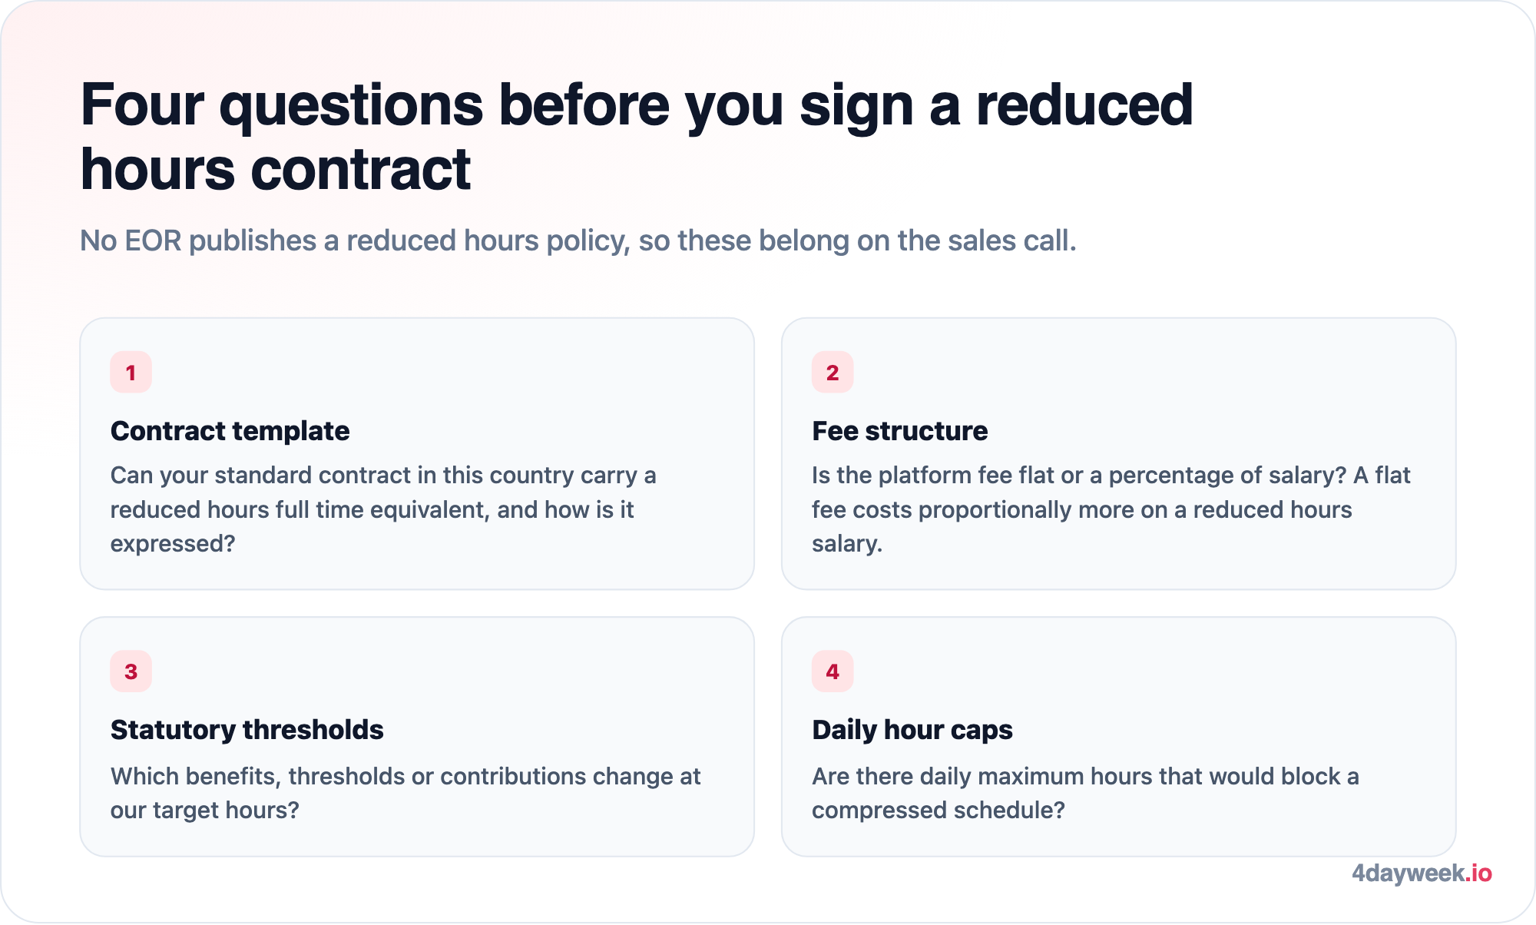Click the main title 'Four questions before you sign'
Viewport: 1536px width, 925px height.
coord(637,137)
